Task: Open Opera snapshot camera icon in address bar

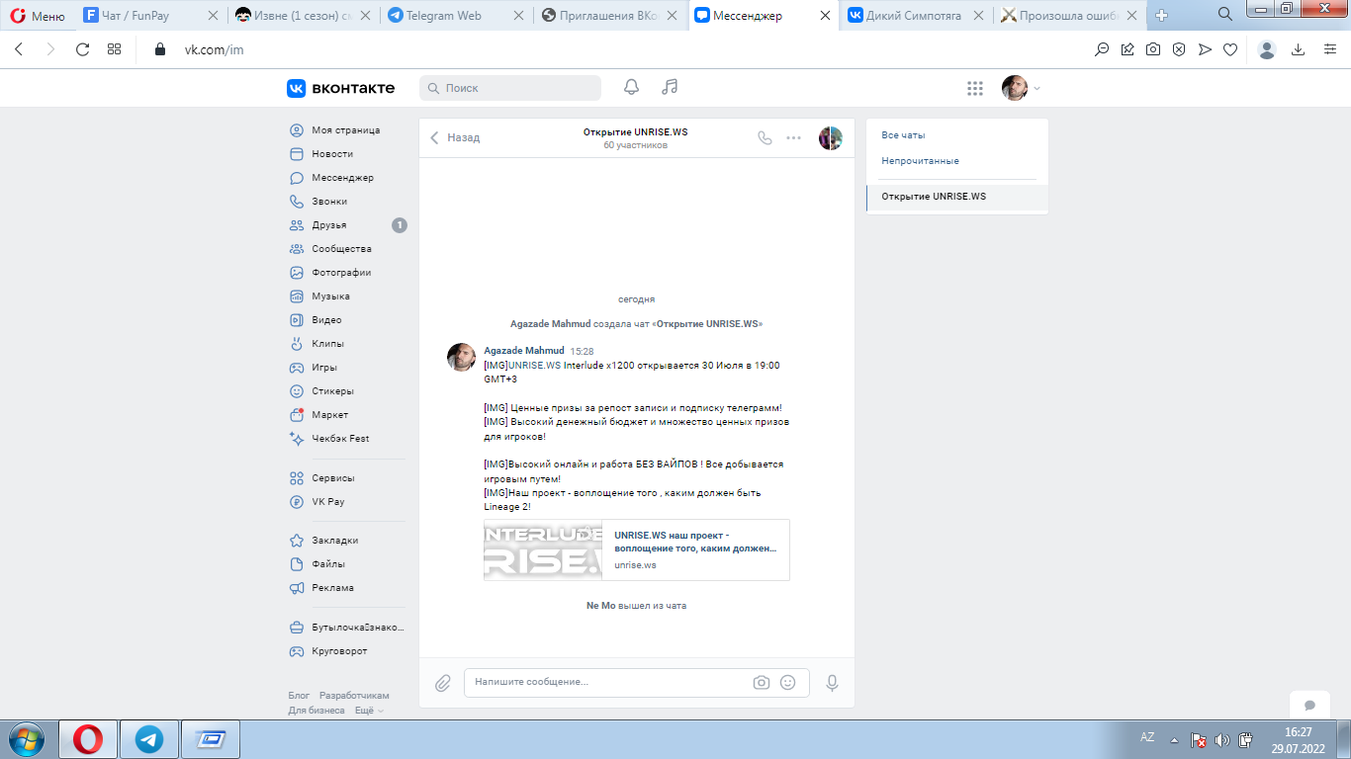Action: click(x=1153, y=49)
